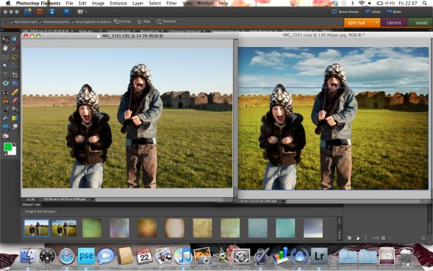Select the Smart Brush tool
Image resolution: width=433 pixels, height=271 pixels.
[x=14, y=110]
